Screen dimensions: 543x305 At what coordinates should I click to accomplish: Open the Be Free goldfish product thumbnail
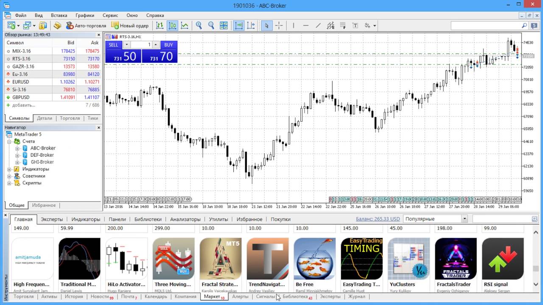click(314, 259)
